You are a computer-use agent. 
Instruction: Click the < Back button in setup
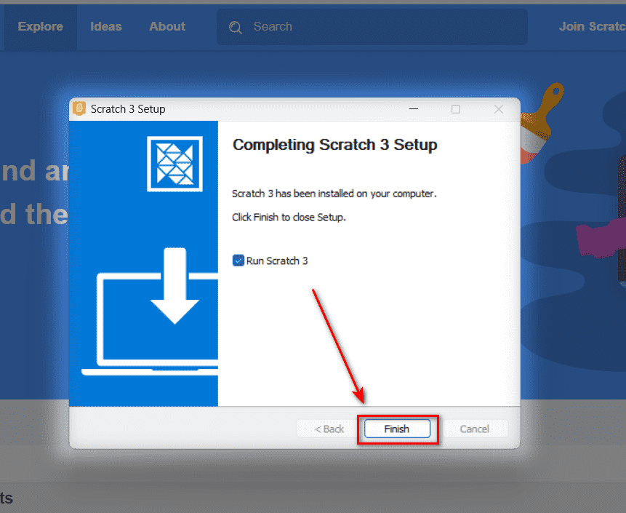point(329,429)
